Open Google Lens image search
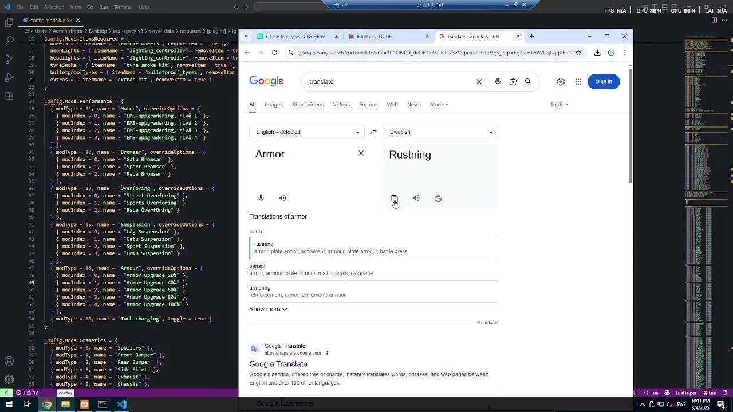Image resolution: width=733 pixels, height=412 pixels. [513, 82]
